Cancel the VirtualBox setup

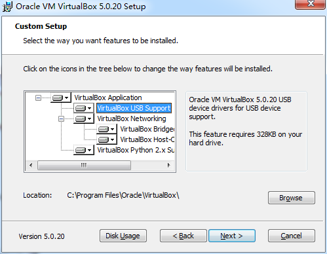coord(292,236)
